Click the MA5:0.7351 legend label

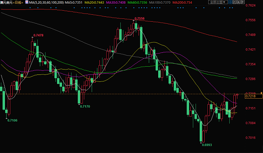74,2
